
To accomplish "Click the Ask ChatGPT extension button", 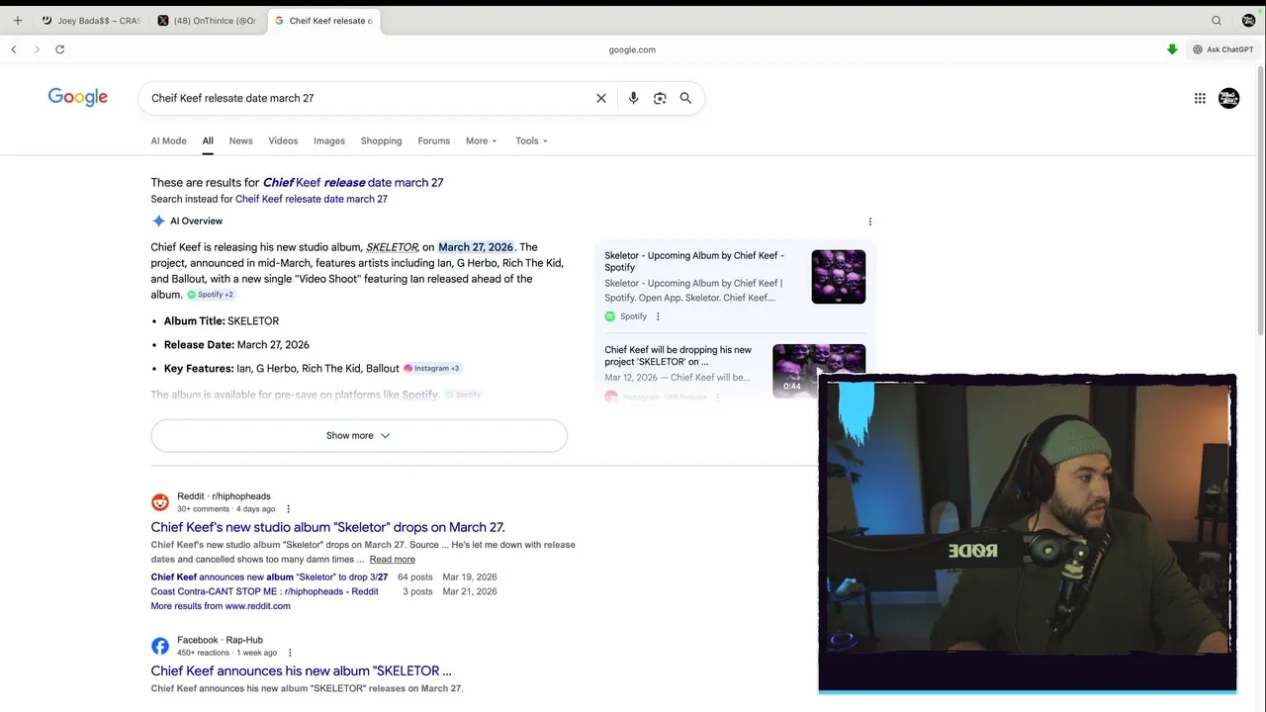I will (x=1222, y=49).
